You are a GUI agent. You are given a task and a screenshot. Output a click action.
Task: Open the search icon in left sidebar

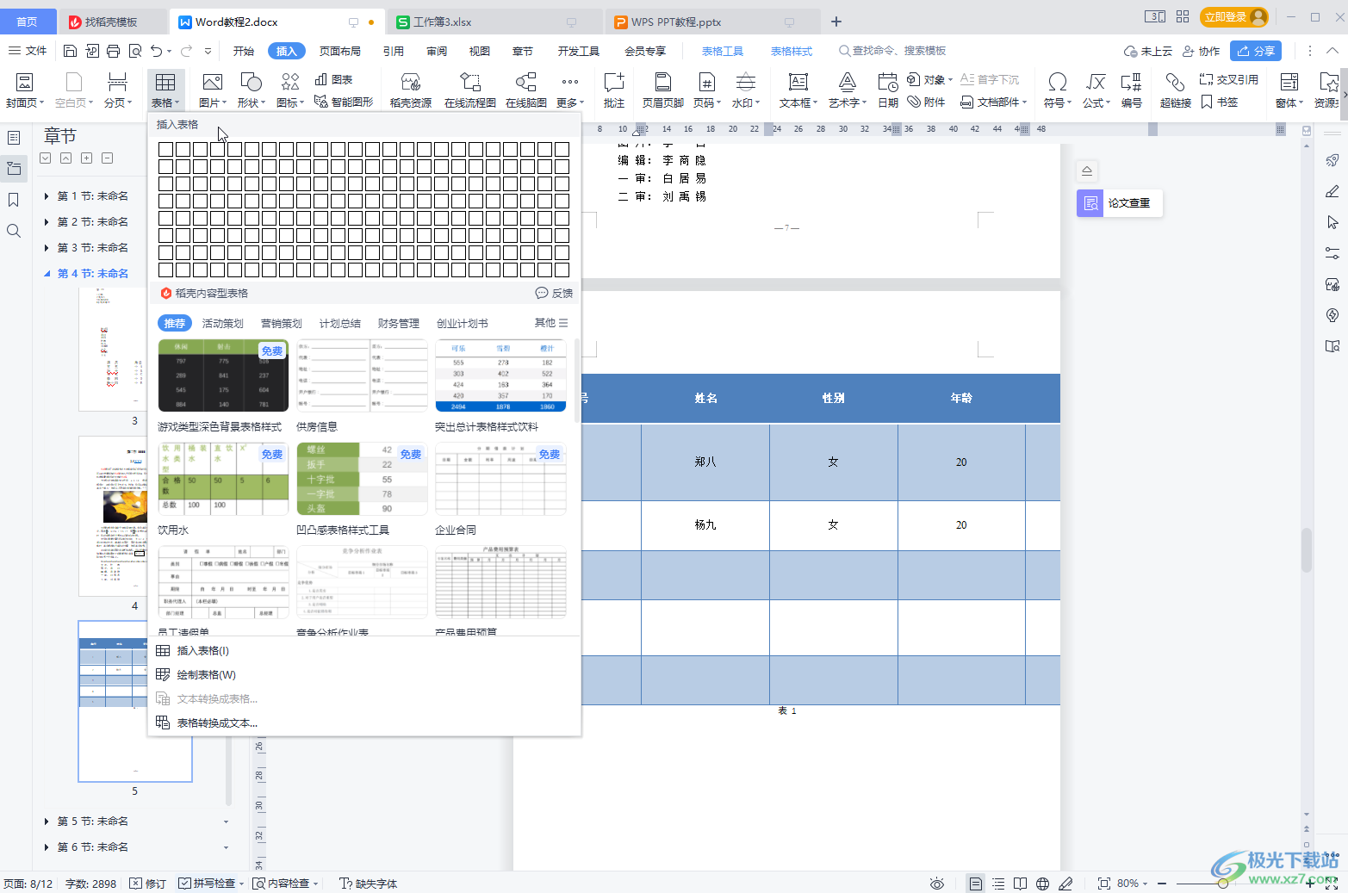[14, 231]
